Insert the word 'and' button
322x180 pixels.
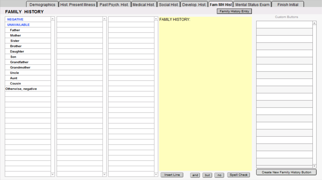195,175
